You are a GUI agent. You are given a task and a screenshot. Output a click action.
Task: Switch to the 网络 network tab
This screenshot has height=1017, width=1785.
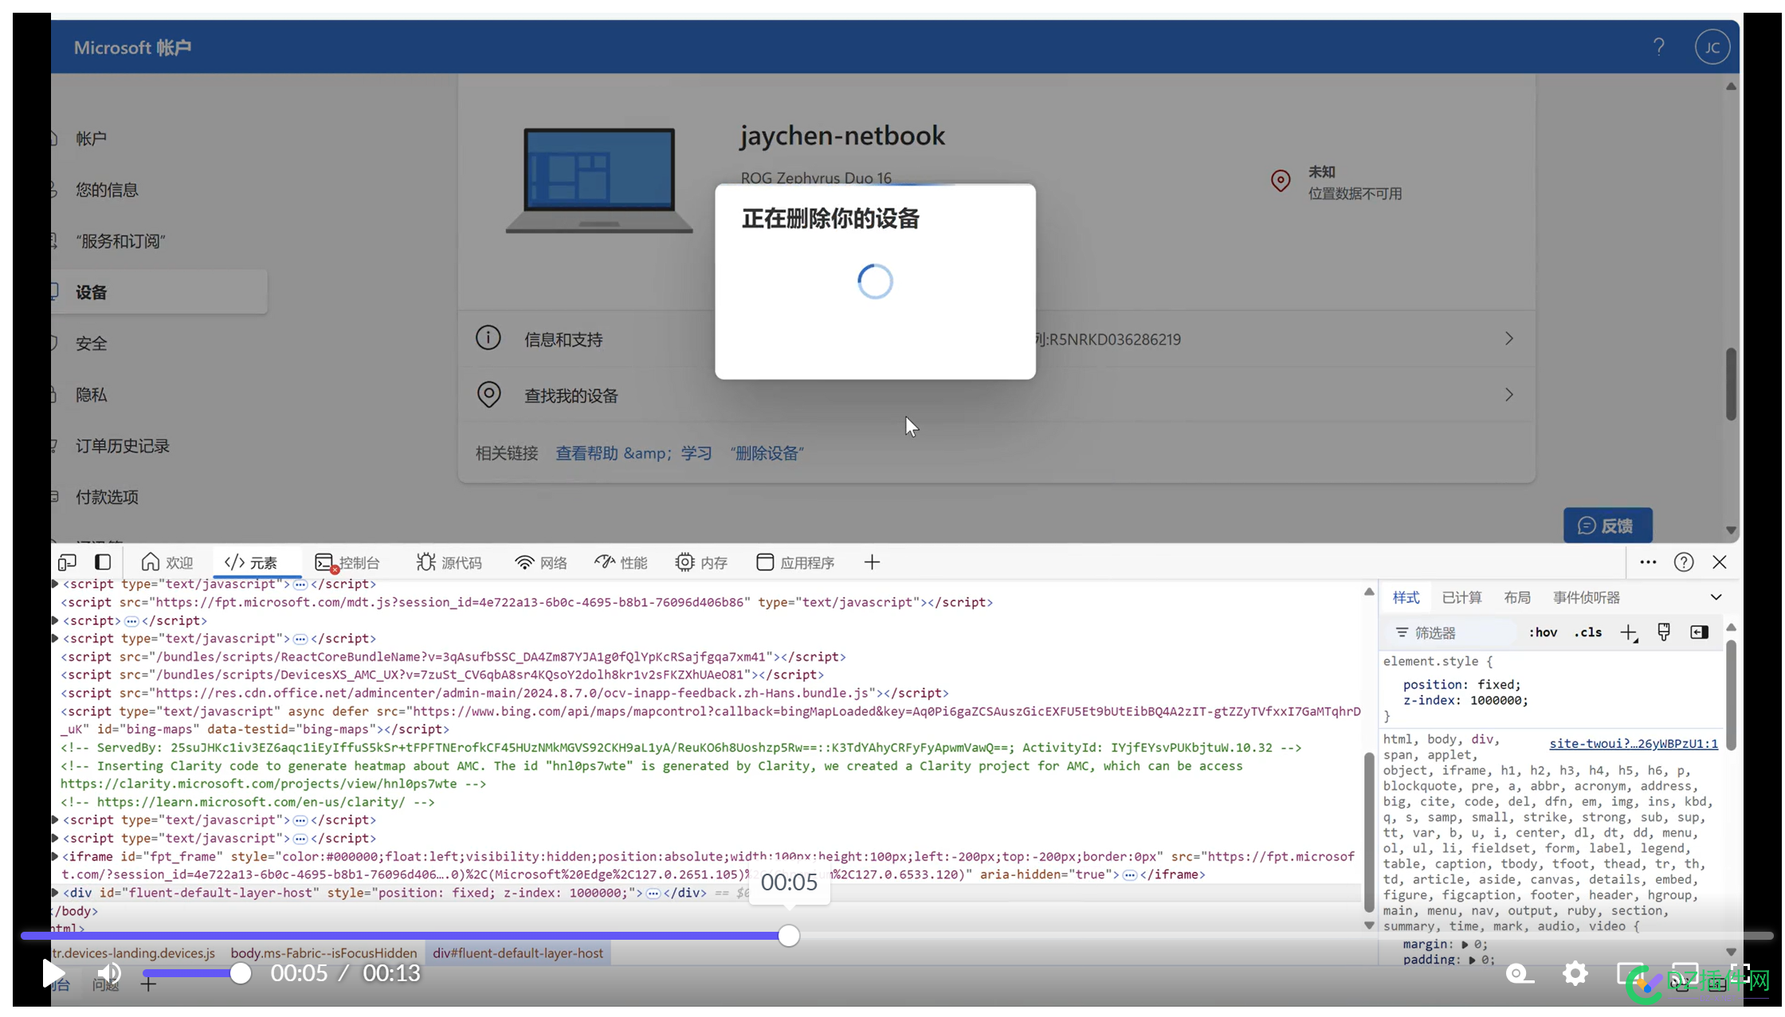(541, 562)
